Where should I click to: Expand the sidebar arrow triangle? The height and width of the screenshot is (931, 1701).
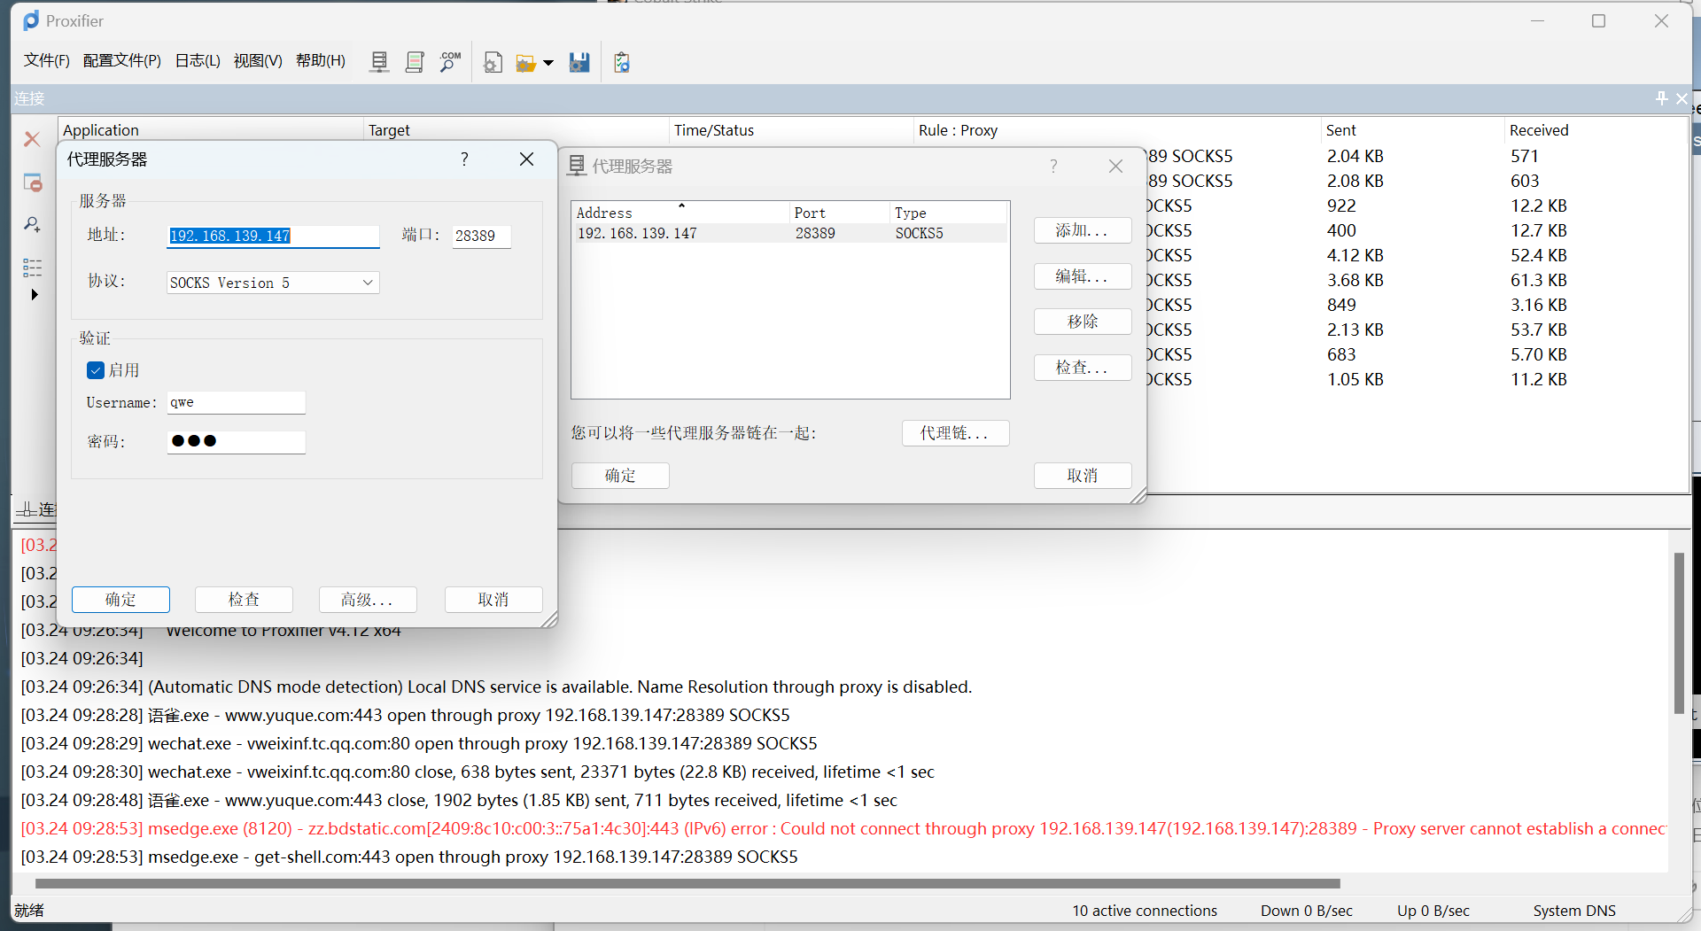[35, 294]
